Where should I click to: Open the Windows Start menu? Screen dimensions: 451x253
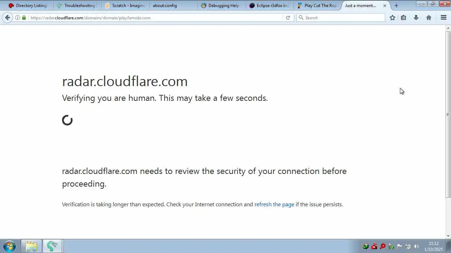point(9,246)
